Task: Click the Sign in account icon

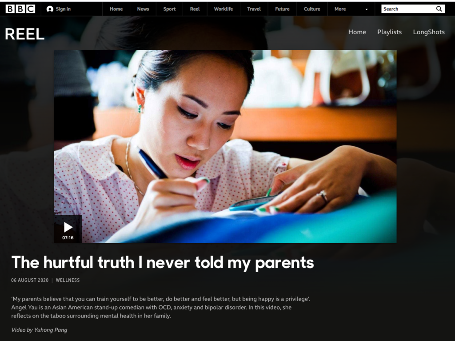Action: coord(50,9)
